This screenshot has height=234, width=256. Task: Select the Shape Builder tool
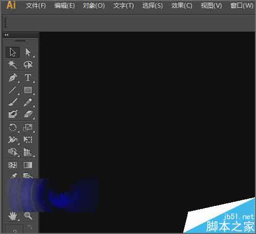13,152
